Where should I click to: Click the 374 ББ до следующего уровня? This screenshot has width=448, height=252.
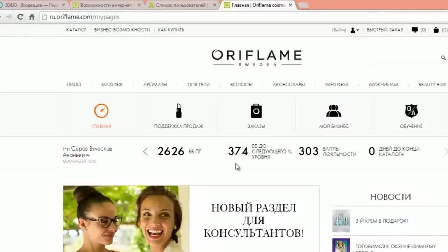pos(260,151)
